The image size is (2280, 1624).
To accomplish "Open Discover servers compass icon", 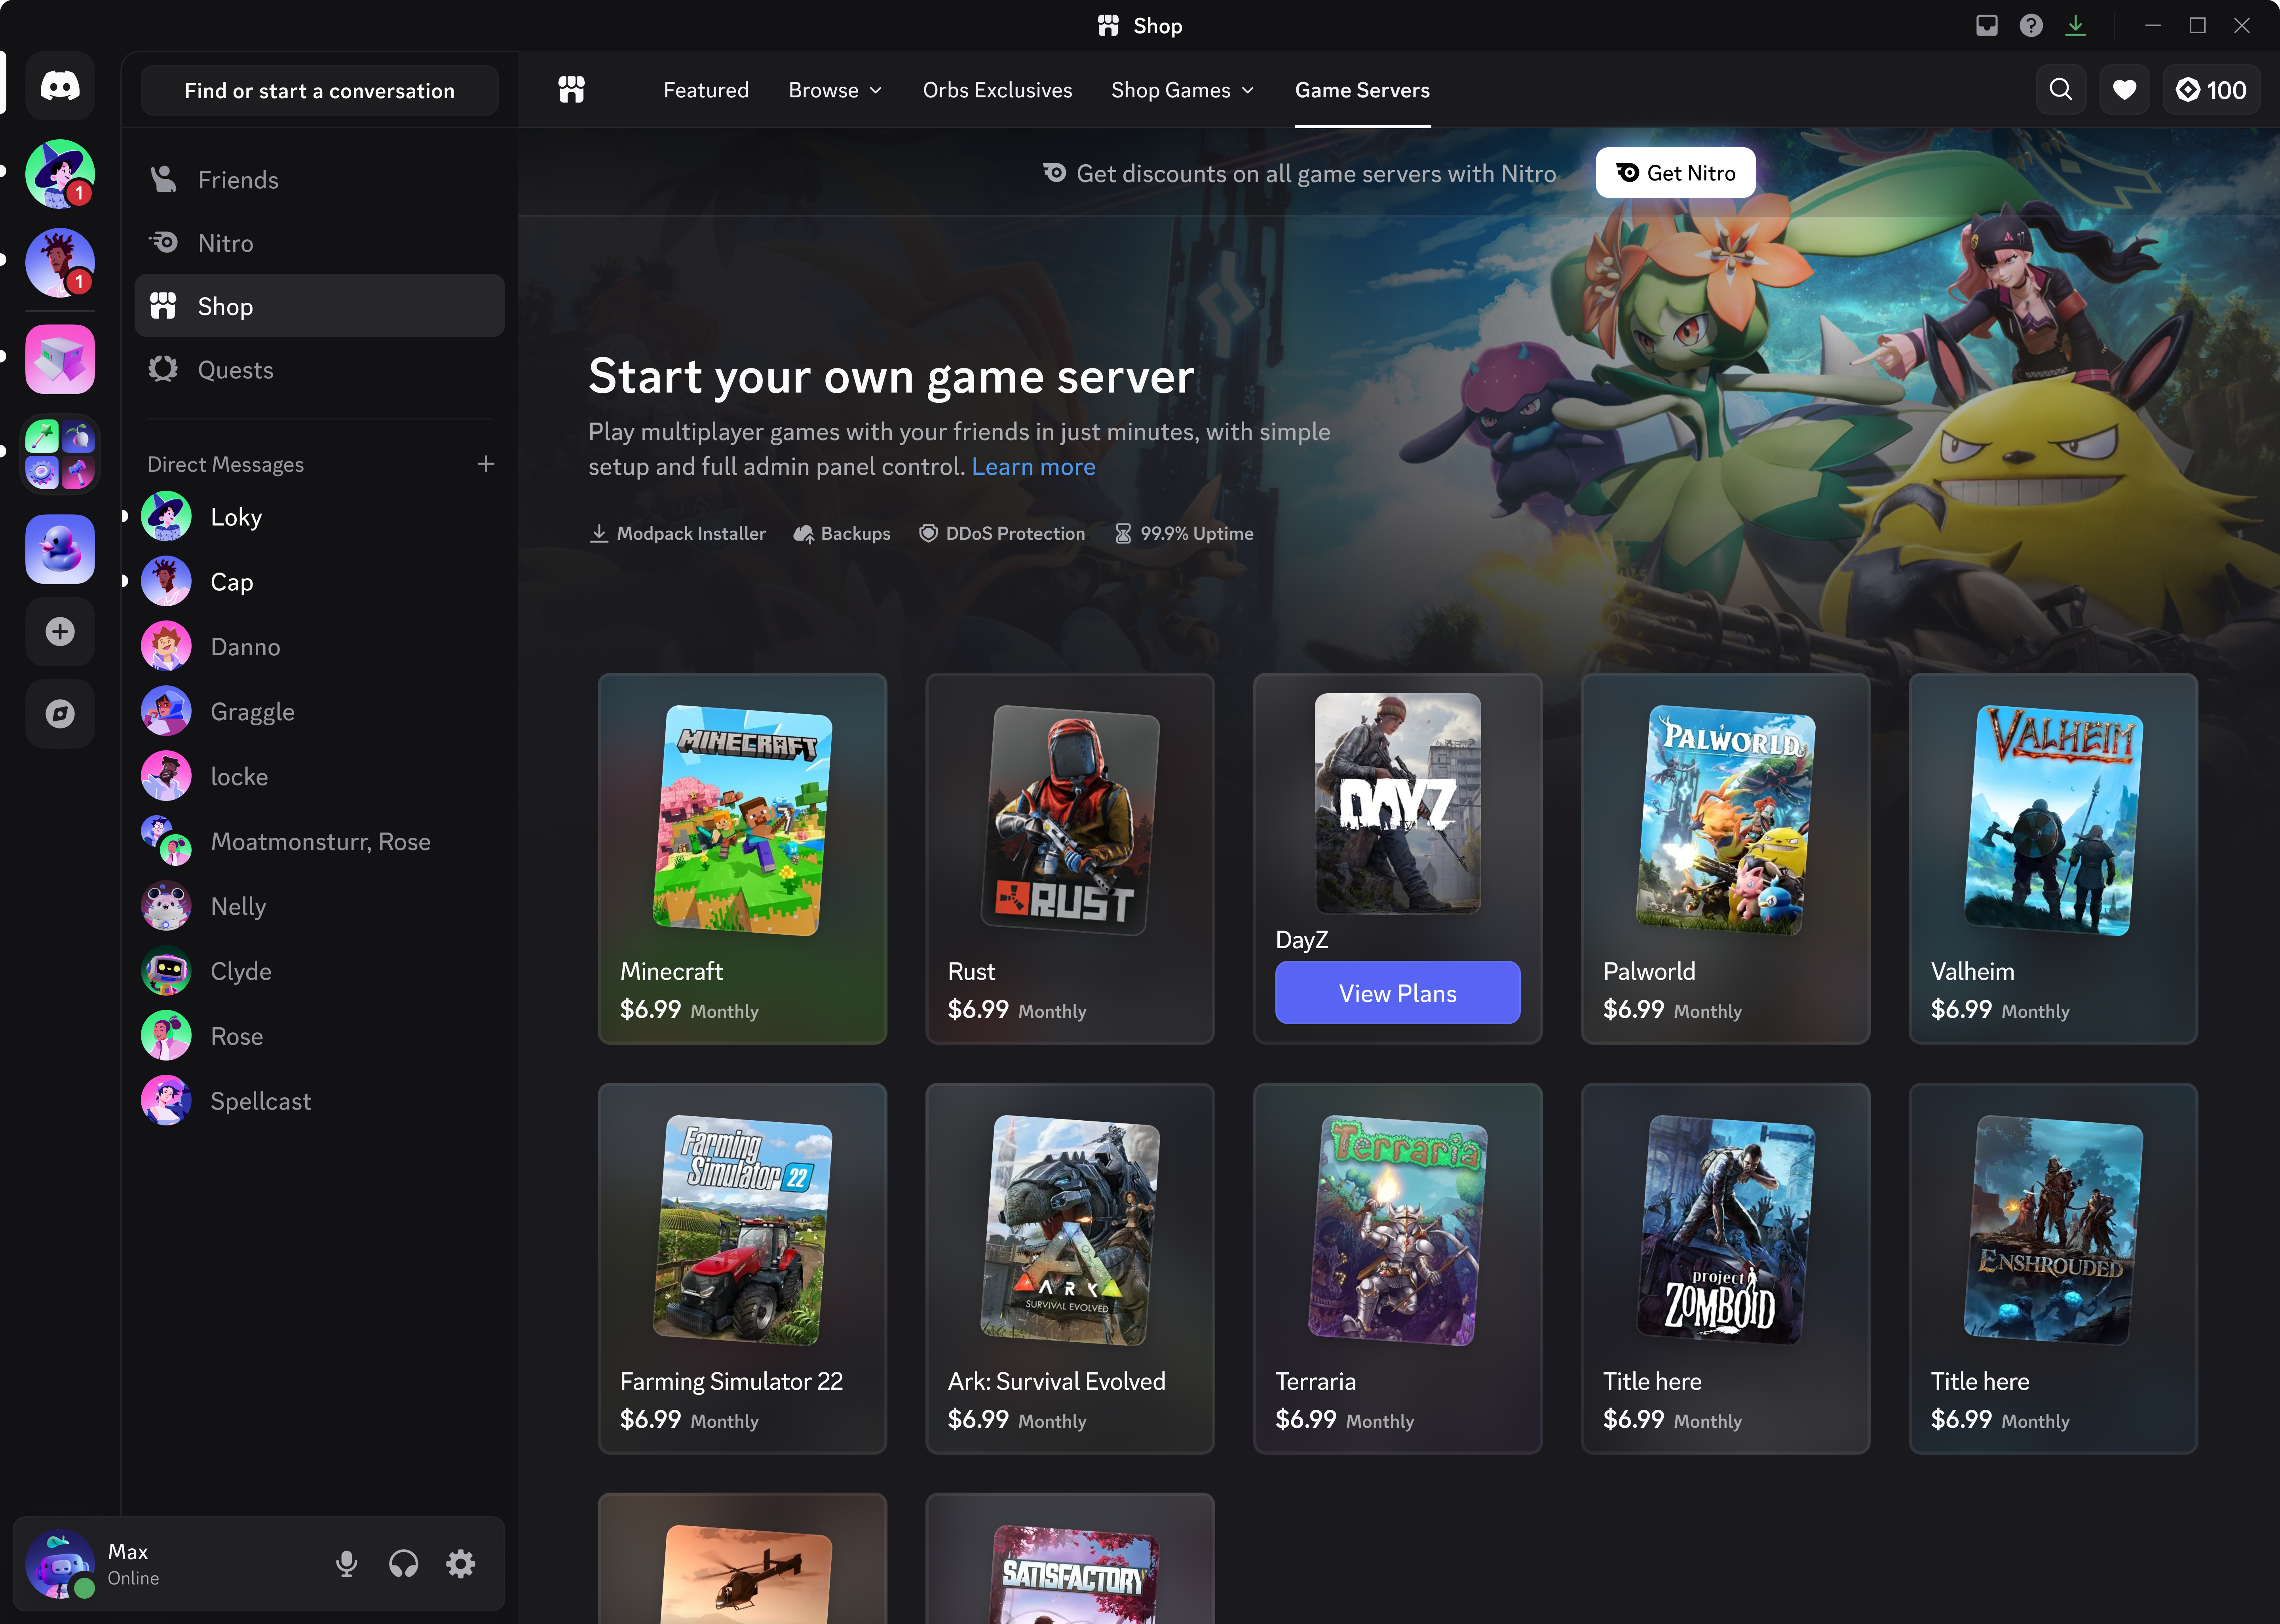I will pyautogui.click(x=60, y=714).
